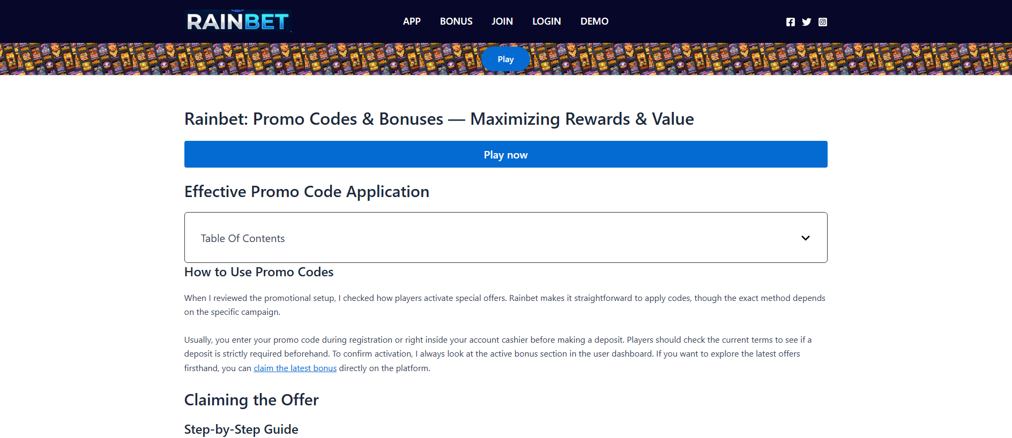Image resolution: width=1012 pixels, height=438 pixels.
Task: Select JOIN in the navigation bar
Action: coord(502,21)
